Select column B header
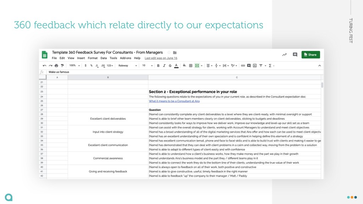The image size is (363, 204). coord(108,78)
